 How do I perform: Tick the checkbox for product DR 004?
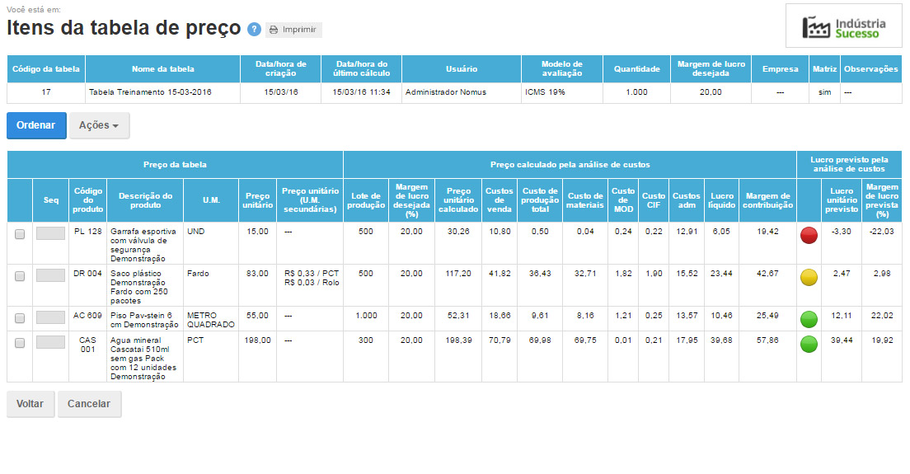pos(20,275)
